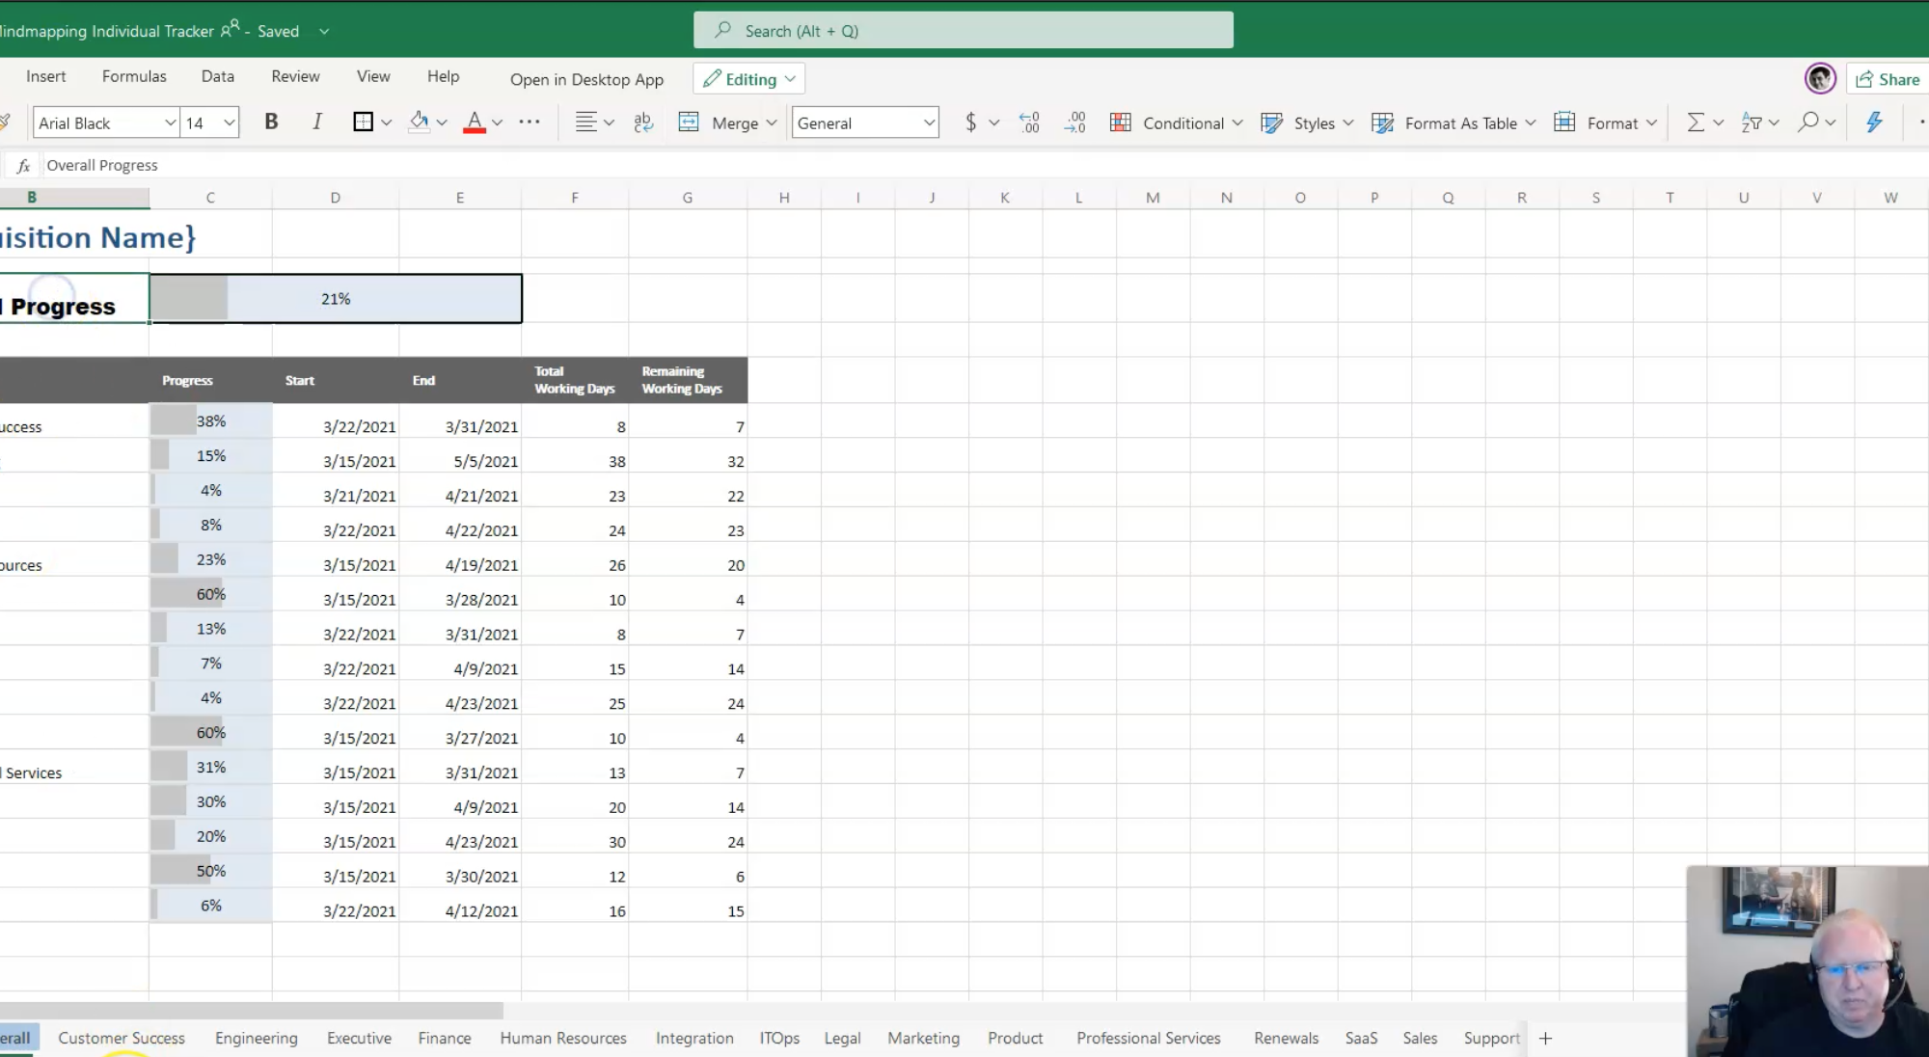The image size is (1929, 1057).
Task: Decrease decimal places
Action: pos(1029,122)
